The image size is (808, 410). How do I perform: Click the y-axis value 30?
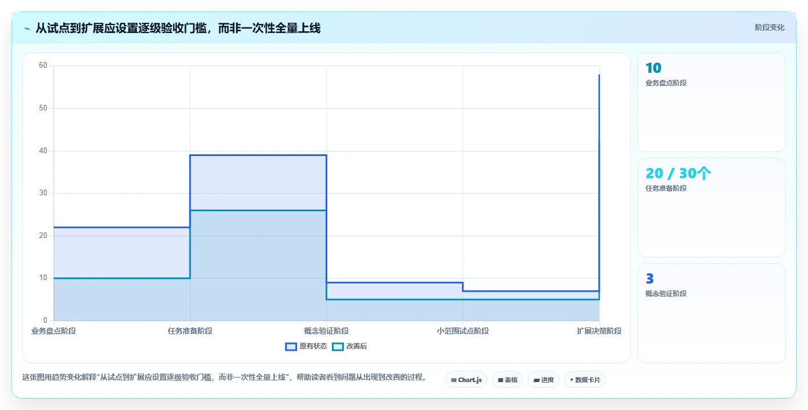43,193
